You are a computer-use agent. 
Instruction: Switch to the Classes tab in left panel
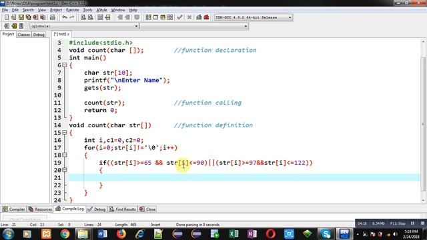[24, 35]
